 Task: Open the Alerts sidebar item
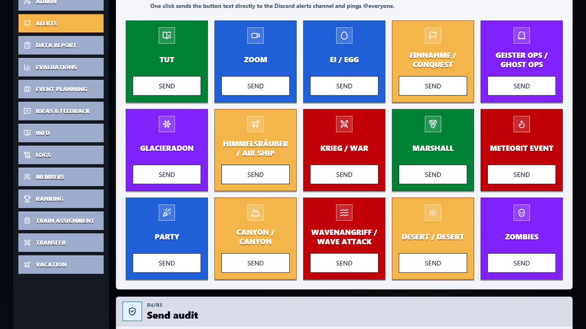point(61,23)
